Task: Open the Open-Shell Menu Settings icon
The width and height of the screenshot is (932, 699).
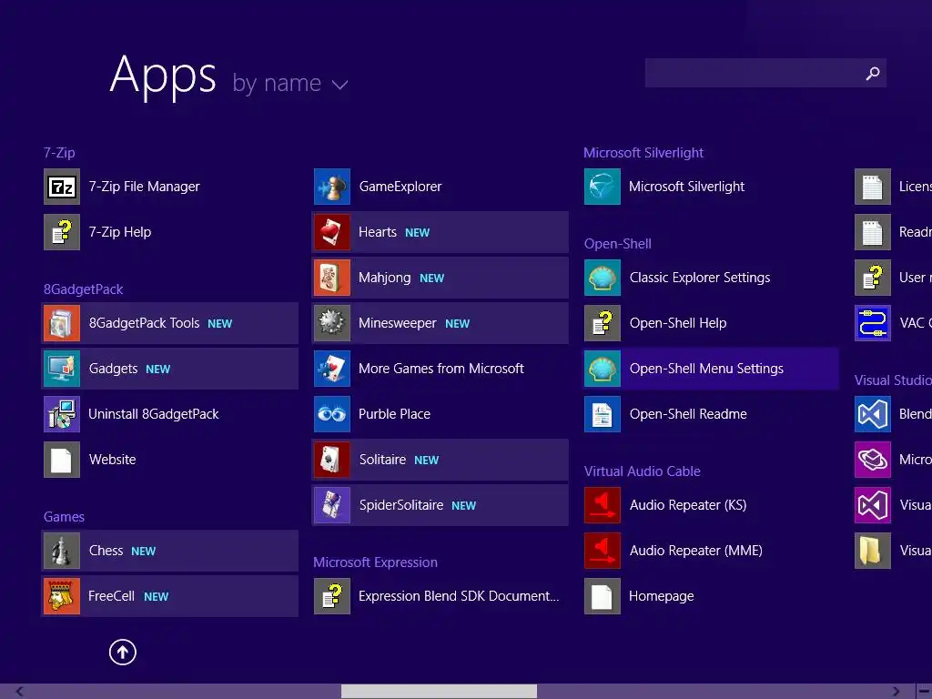Action: coord(603,369)
